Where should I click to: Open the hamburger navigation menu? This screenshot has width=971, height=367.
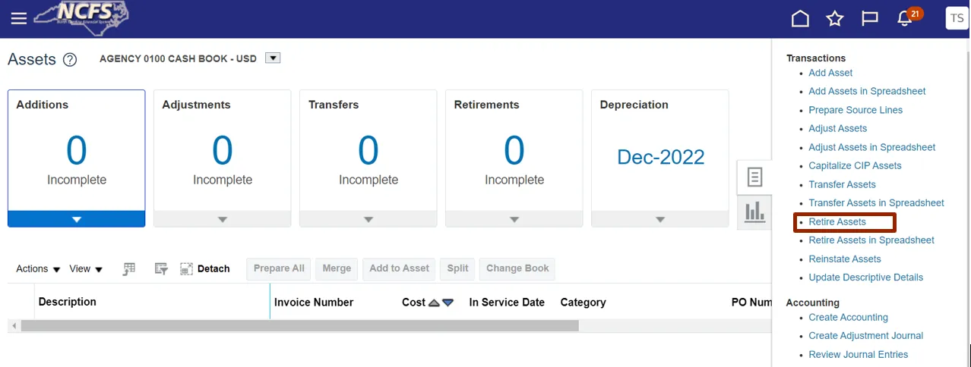tap(18, 18)
